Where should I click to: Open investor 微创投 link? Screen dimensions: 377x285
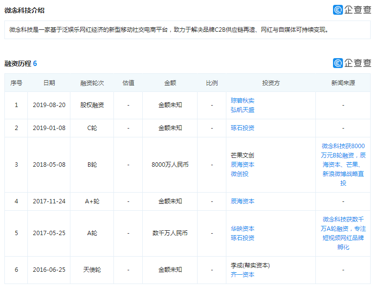coord(240,174)
